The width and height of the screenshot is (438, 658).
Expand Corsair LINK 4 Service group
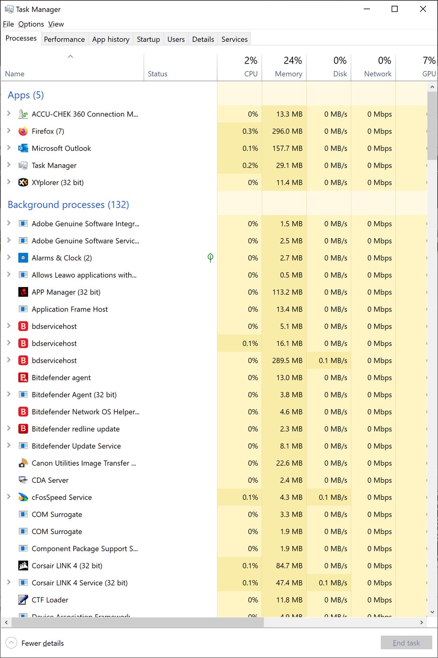(x=9, y=582)
